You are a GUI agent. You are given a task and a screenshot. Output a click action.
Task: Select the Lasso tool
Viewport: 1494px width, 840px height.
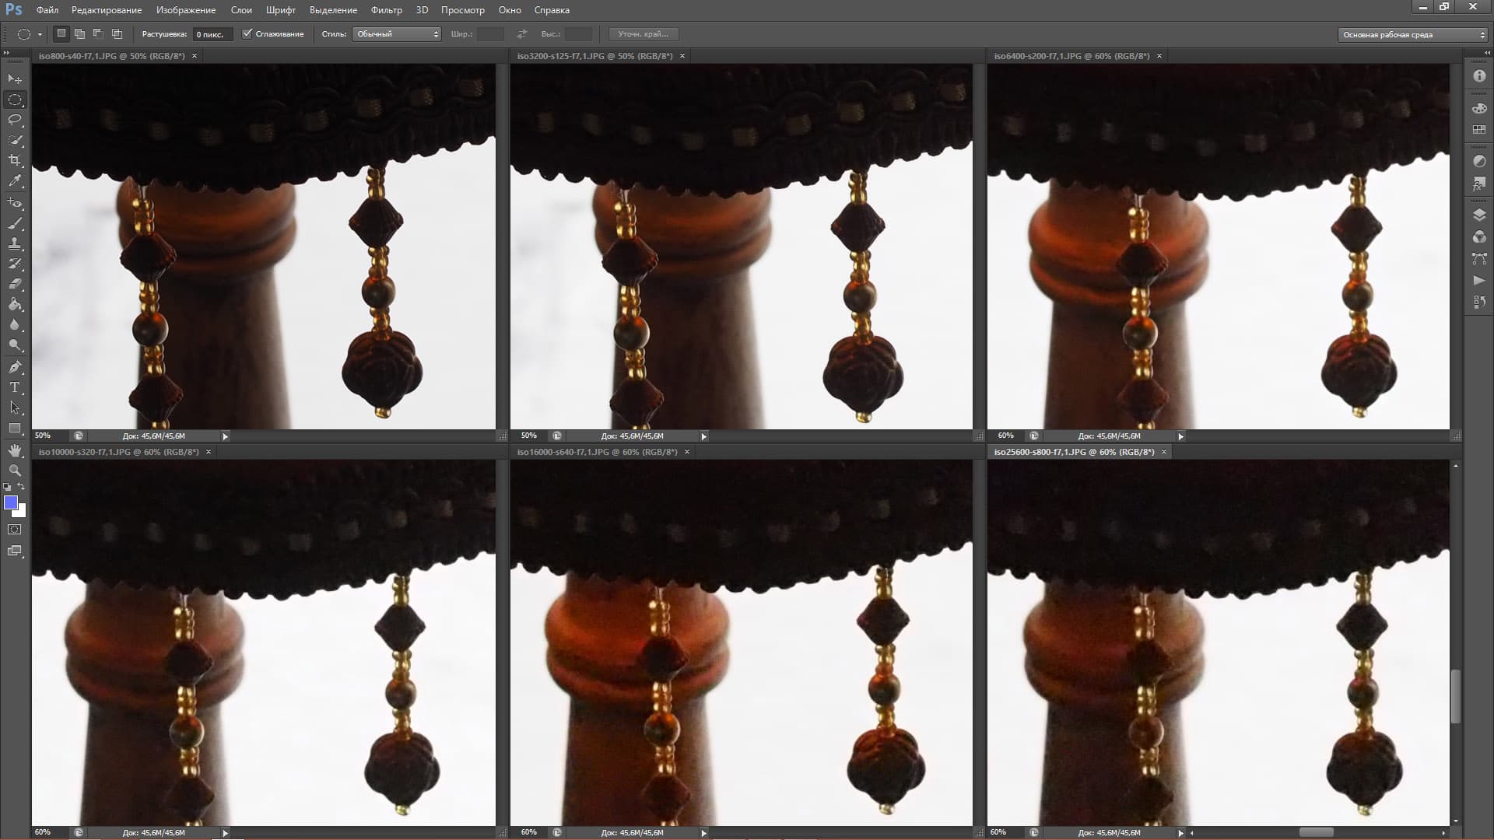coord(15,120)
